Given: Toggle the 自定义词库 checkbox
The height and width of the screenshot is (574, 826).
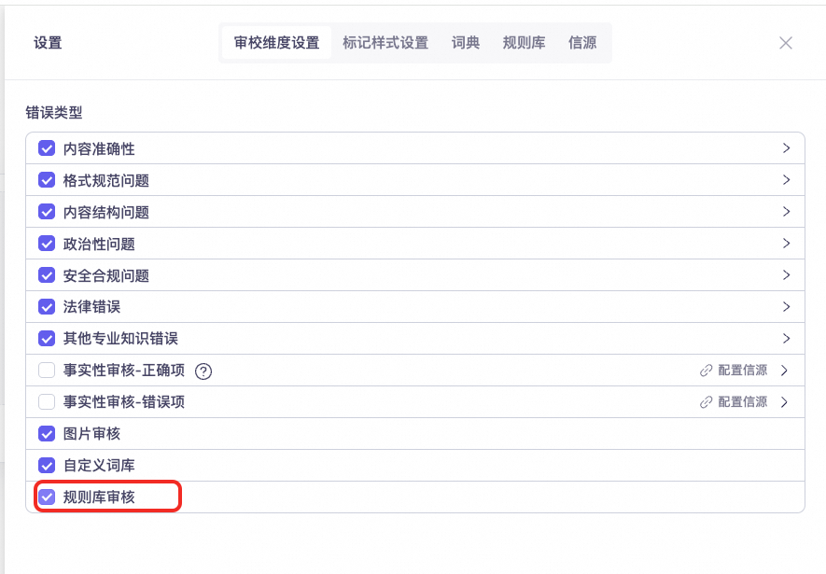Looking at the screenshot, I should point(47,466).
